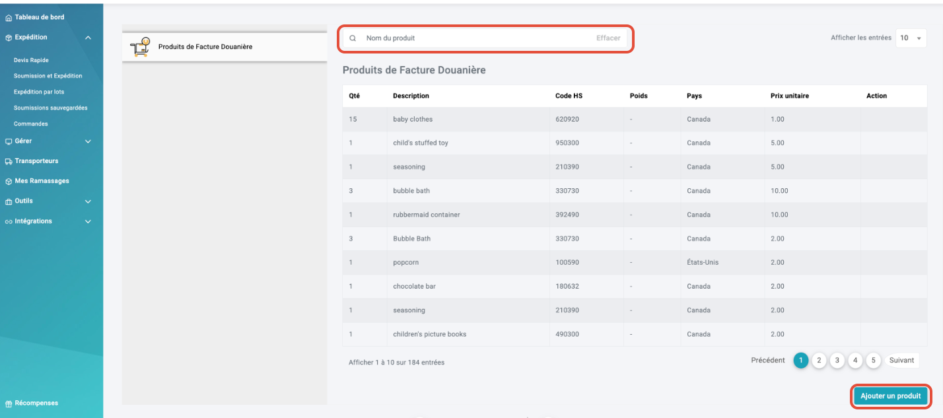Viewport: 943px width, 418px height.
Task: Click price 1.00 in baby clothes row
Action: click(777, 120)
